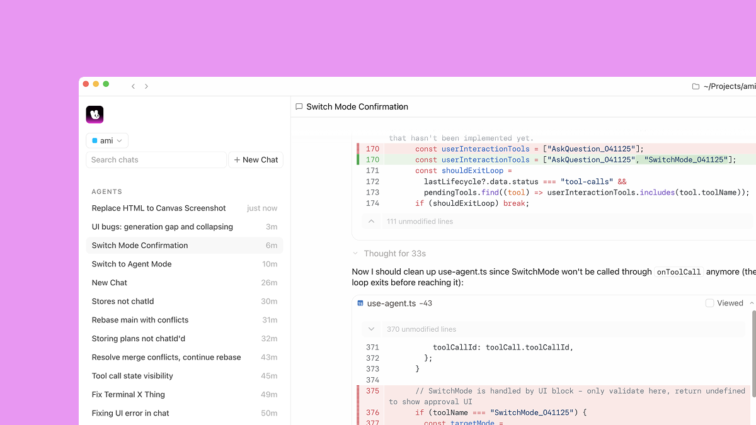Open the ami workspace dropdown
756x425 pixels.
tap(107, 141)
